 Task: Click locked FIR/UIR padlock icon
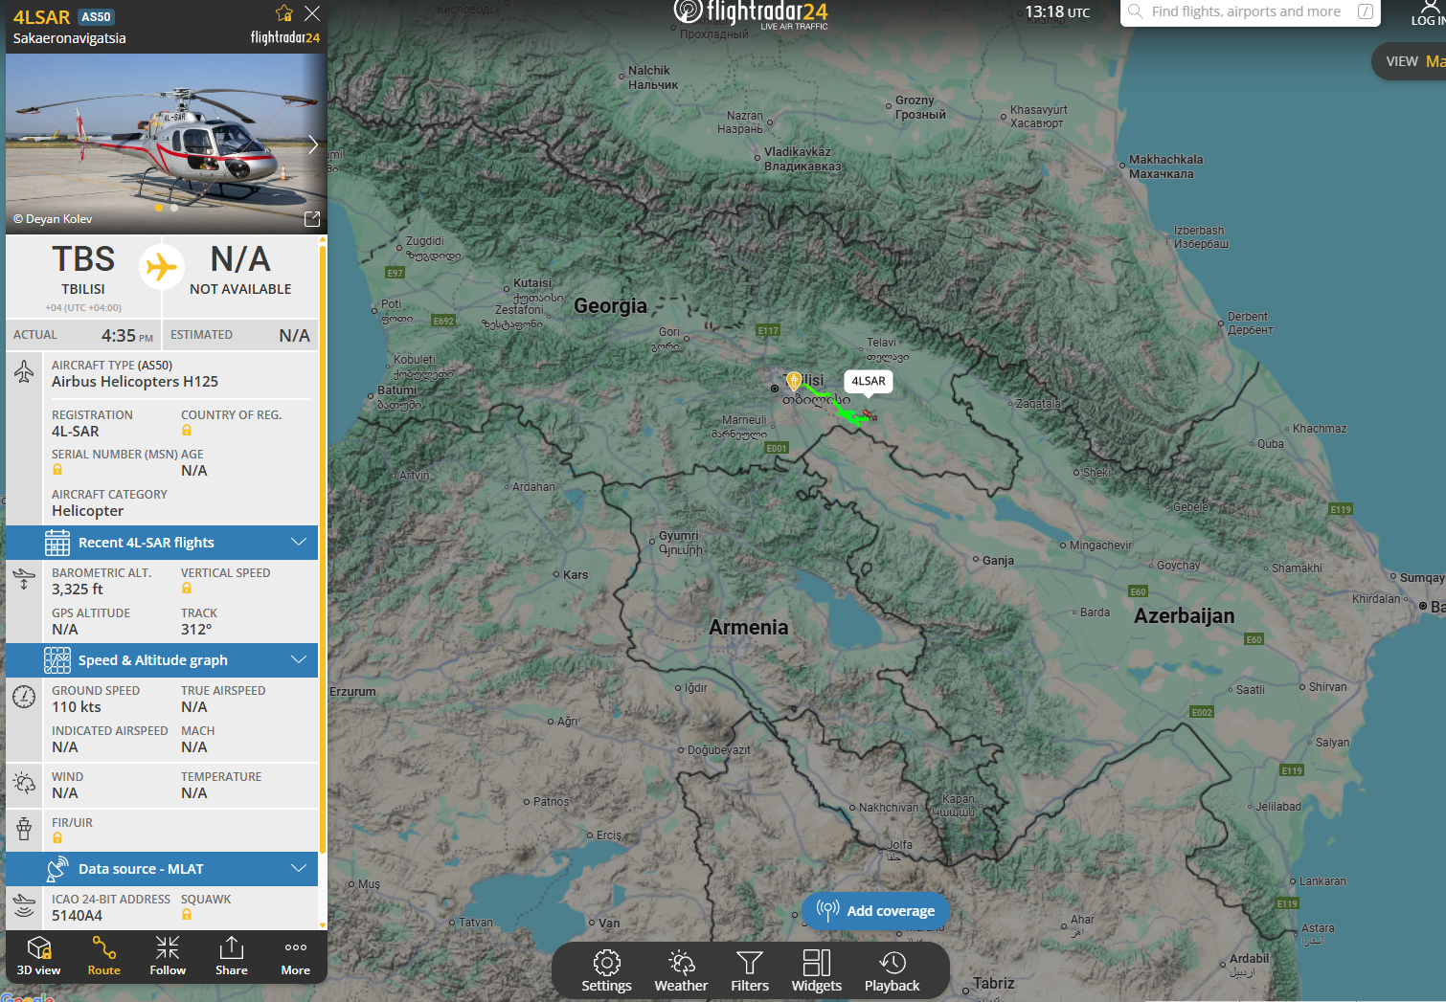pos(57,838)
